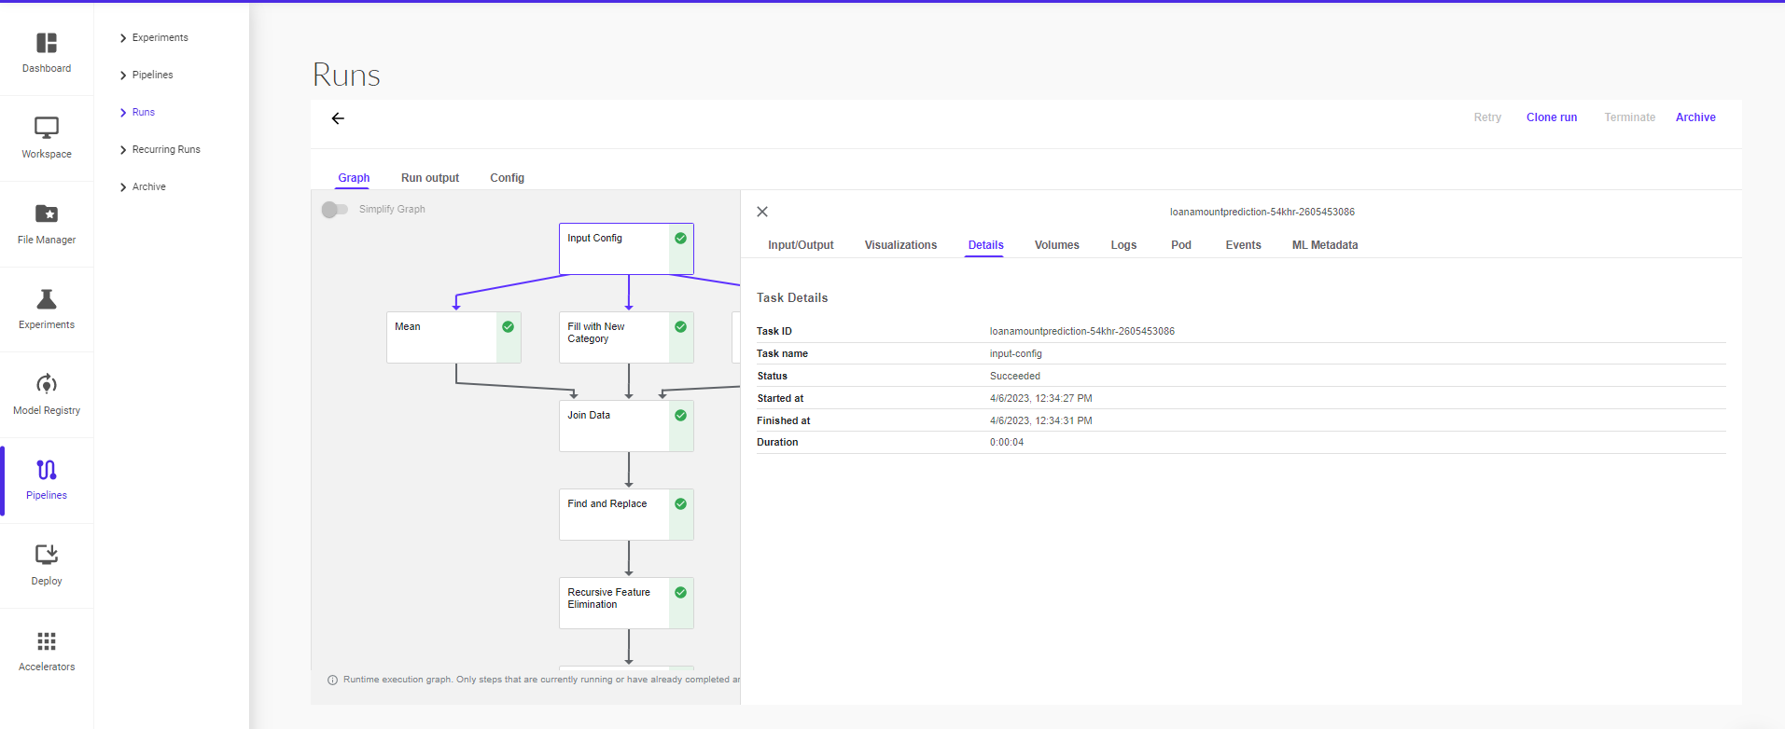Open the Dashboard icon in sidebar
This screenshot has width=1785, height=729.
(x=47, y=43)
